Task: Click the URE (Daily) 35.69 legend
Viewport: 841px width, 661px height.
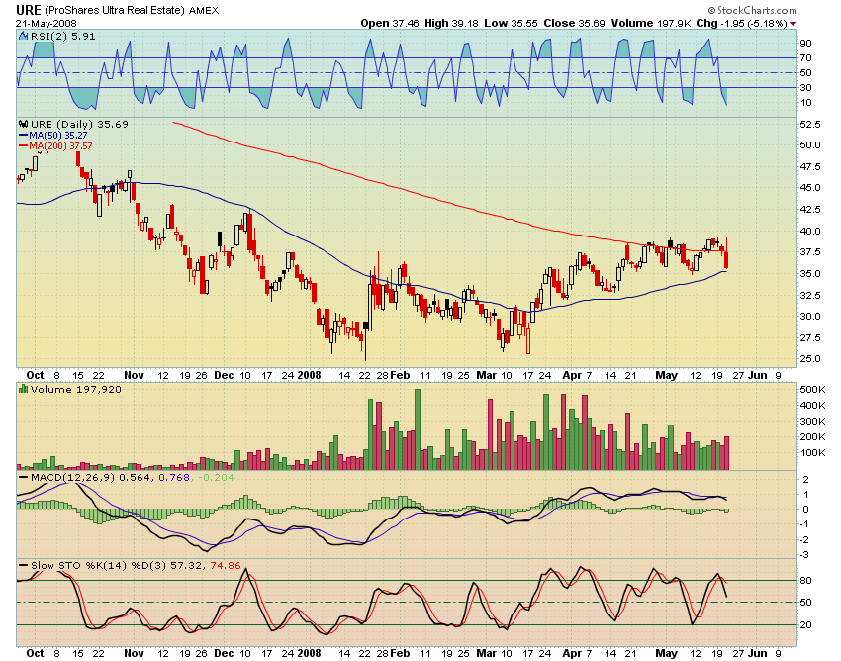Action: click(x=79, y=124)
